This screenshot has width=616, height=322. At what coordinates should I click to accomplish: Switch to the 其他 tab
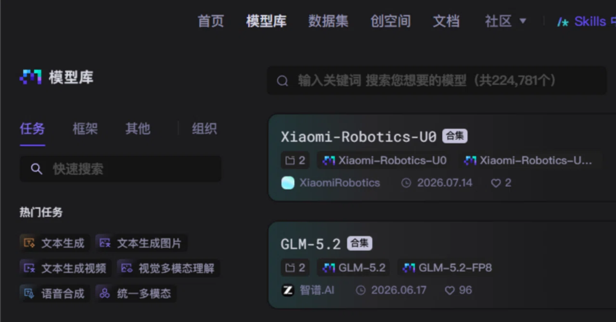138,128
